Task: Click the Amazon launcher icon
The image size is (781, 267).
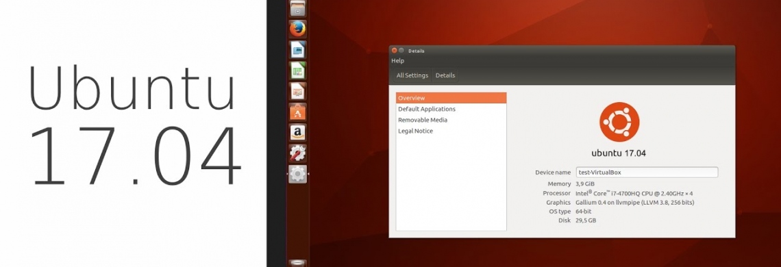Action: click(x=297, y=133)
